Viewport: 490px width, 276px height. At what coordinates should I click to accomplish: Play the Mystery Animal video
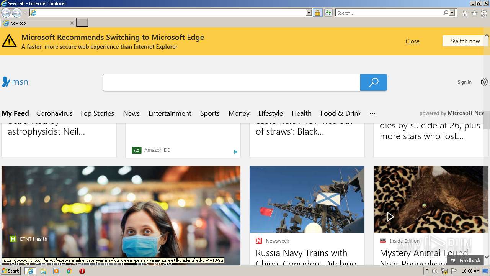point(390,217)
